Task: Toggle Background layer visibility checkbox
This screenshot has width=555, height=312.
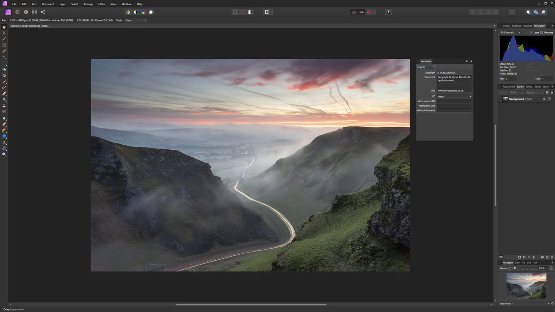Action: tap(549, 99)
